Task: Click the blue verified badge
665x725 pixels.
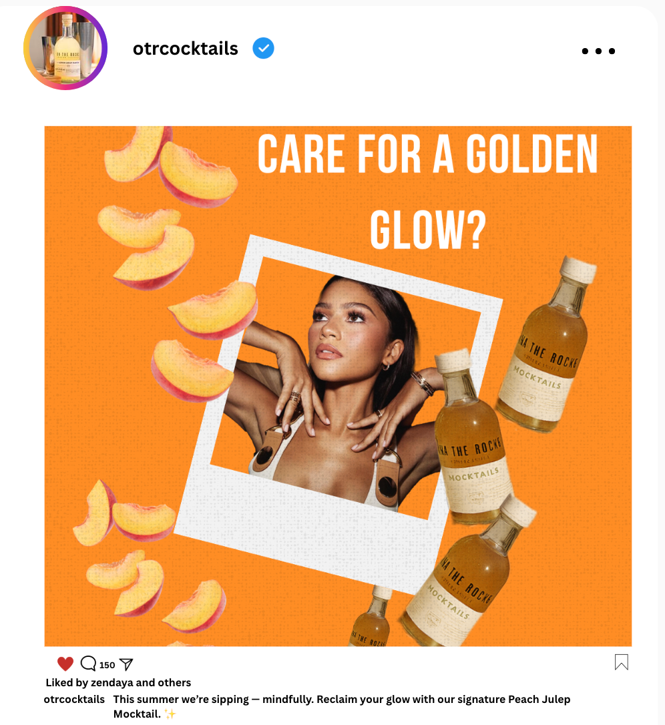Action: (x=263, y=48)
